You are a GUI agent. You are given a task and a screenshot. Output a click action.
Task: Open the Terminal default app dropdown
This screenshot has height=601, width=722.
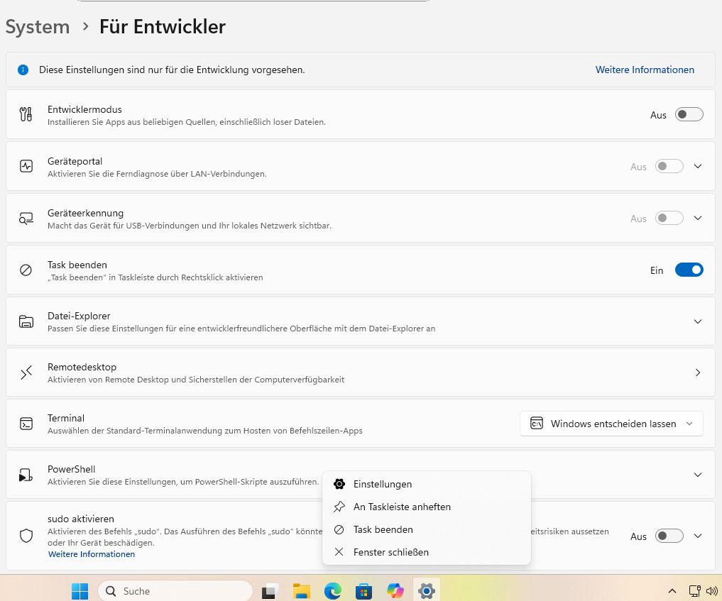pyautogui.click(x=611, y=424)
